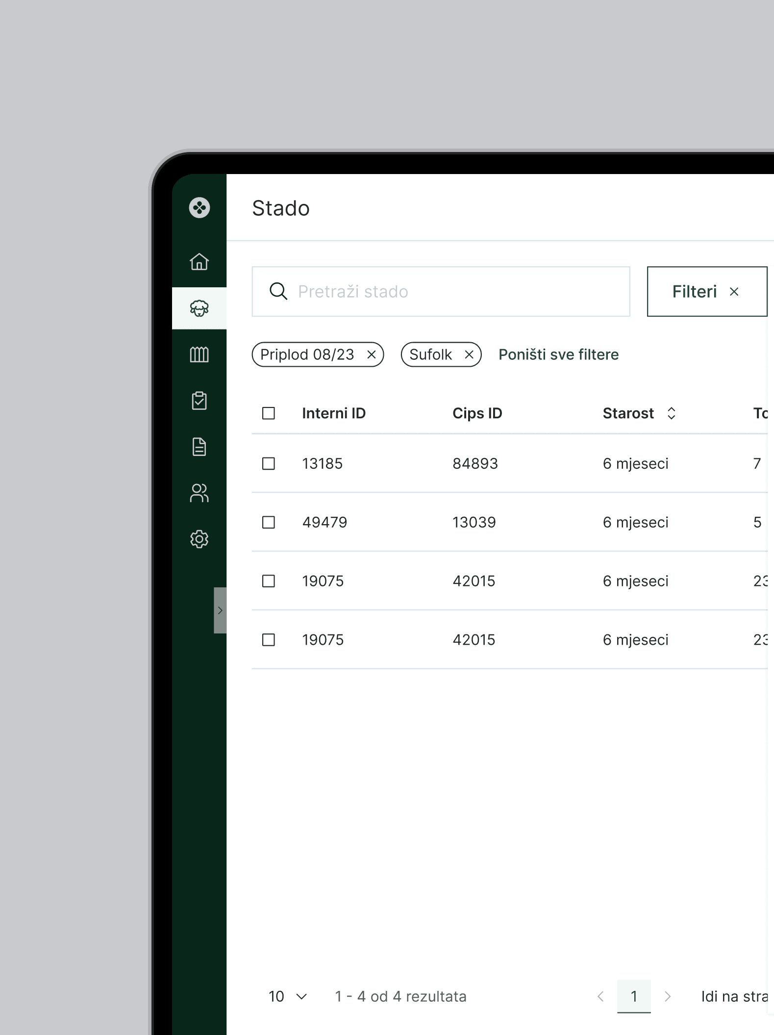Viewport: 774px width, 1035px height.
Task: Open the Home page from sidebar
Action: (199, 261)
